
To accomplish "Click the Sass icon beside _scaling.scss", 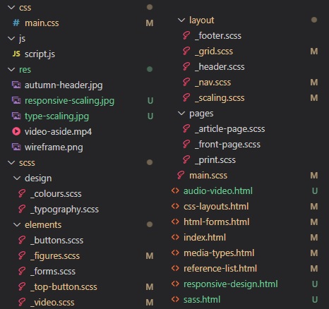I will click(186, 98).
